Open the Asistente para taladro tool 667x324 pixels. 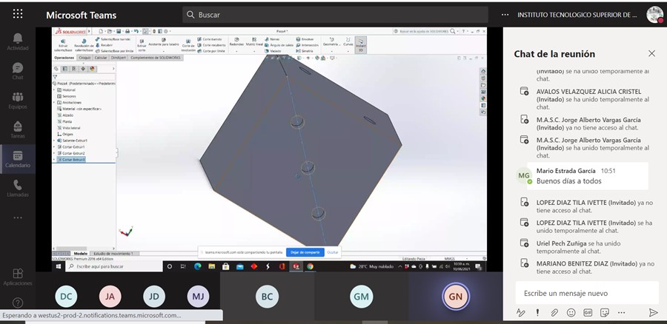click(x=164, y=42)
